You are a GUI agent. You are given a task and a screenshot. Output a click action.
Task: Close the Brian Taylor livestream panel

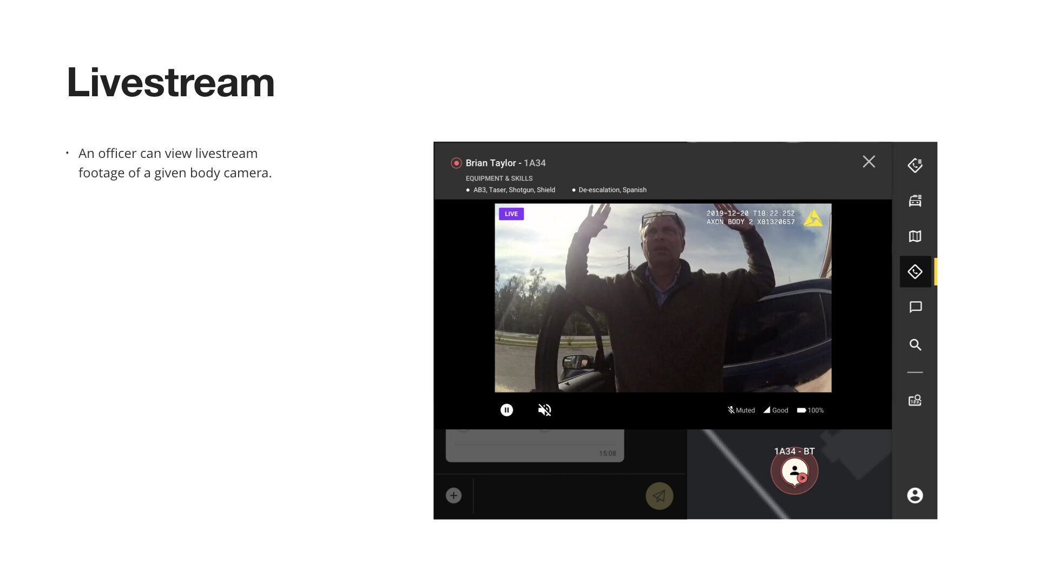point(869,162)
